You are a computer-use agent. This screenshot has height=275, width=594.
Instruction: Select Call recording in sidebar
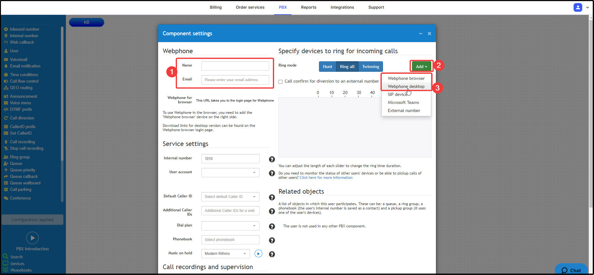pyautogui.click(x=22, y=142)
